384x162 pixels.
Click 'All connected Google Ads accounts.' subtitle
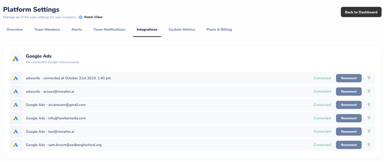pos(53,62)
